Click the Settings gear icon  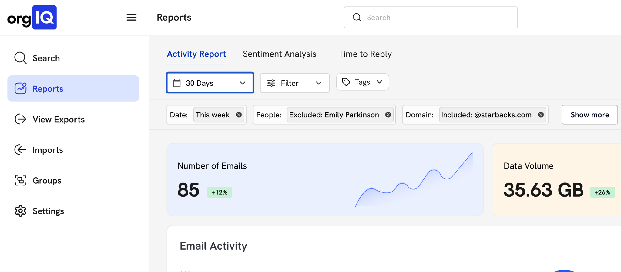(x=20, y=211)
